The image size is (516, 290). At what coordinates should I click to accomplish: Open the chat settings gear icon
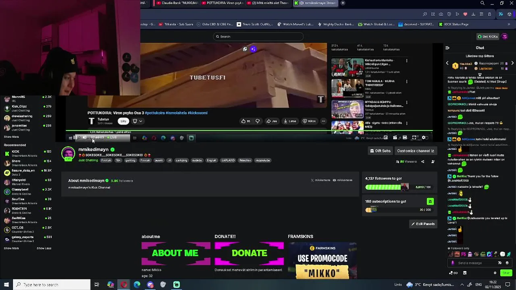[495, 273]
